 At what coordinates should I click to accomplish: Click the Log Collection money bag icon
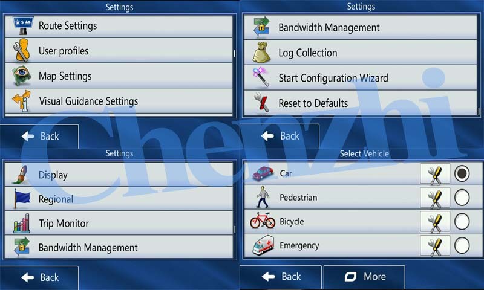coord(263,53)
